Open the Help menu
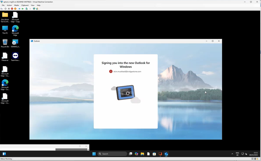261x161 pixels. pyautogui.click(x=39, y=5)
